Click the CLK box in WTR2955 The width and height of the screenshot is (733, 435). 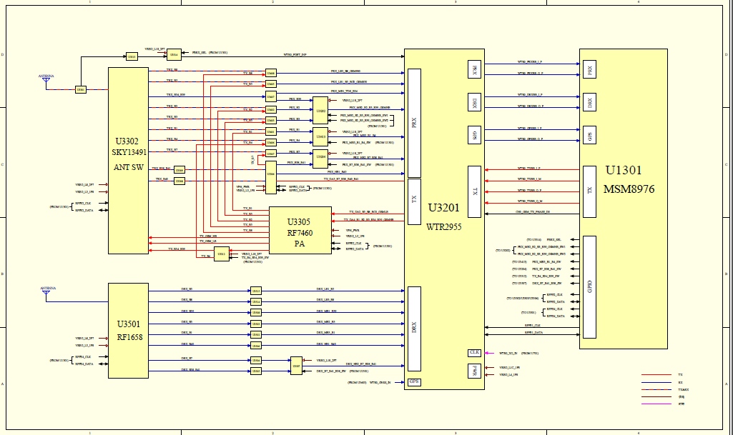coord(475,353)
